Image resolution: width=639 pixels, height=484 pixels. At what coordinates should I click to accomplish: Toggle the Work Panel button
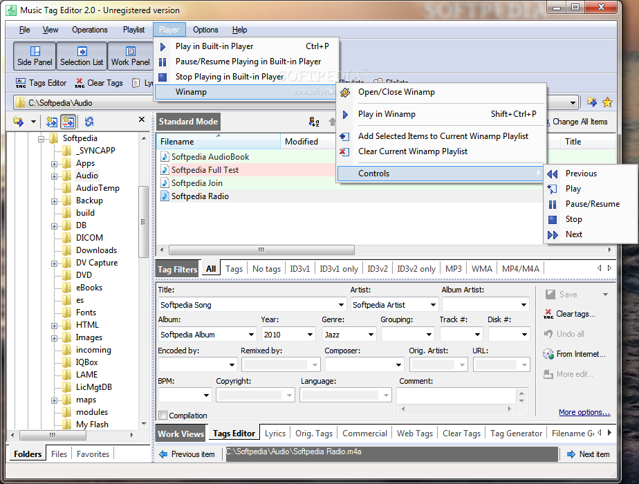[130, 56]
